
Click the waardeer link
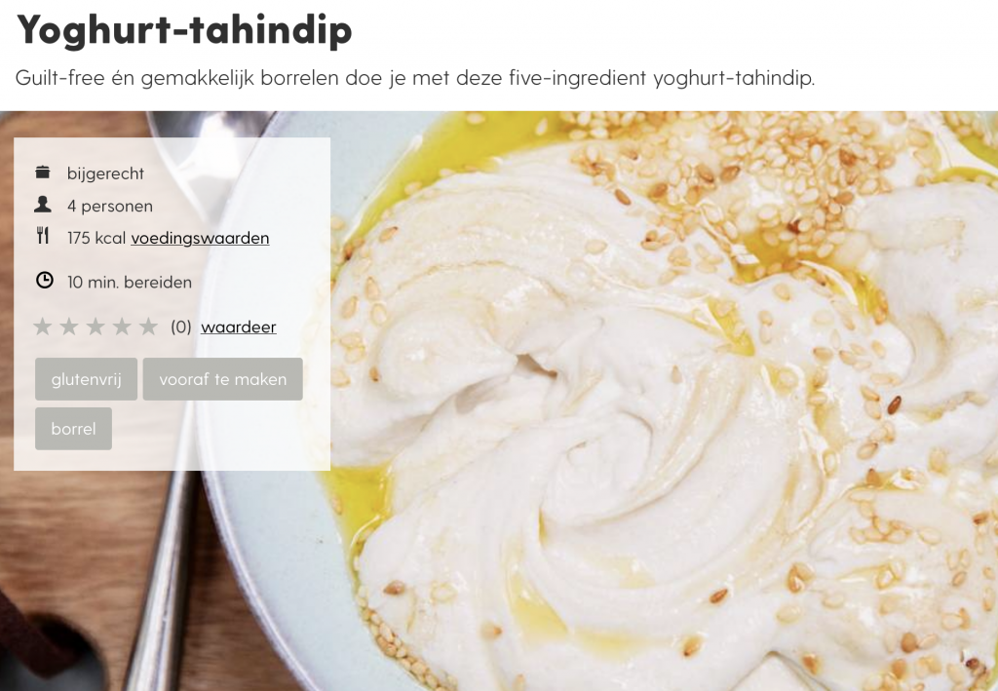(238, 327)
